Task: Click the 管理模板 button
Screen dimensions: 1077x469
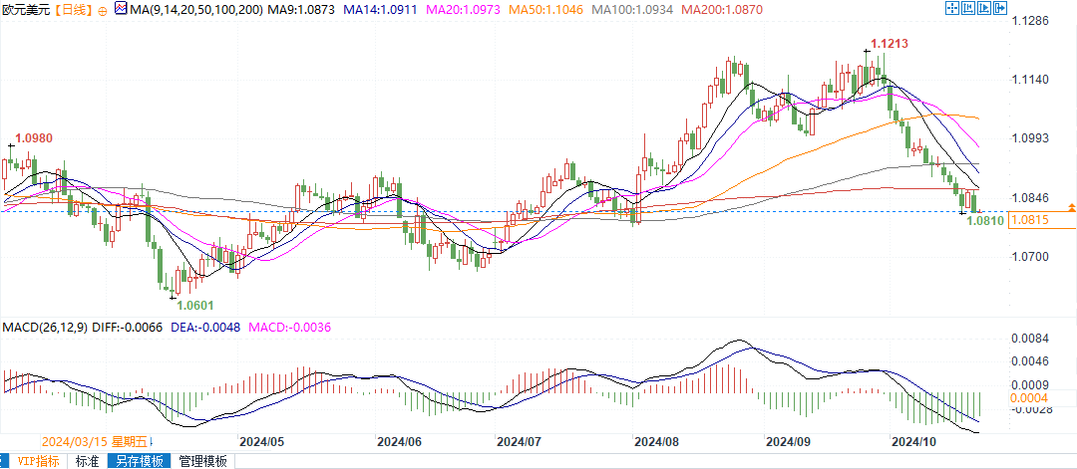Action: (203, 461)
